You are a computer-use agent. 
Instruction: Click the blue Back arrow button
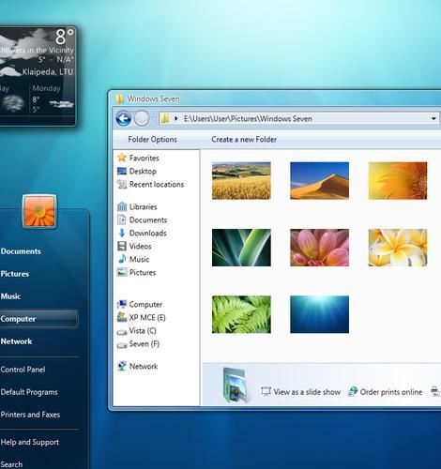pyautogui.click(x=123, y=119)
